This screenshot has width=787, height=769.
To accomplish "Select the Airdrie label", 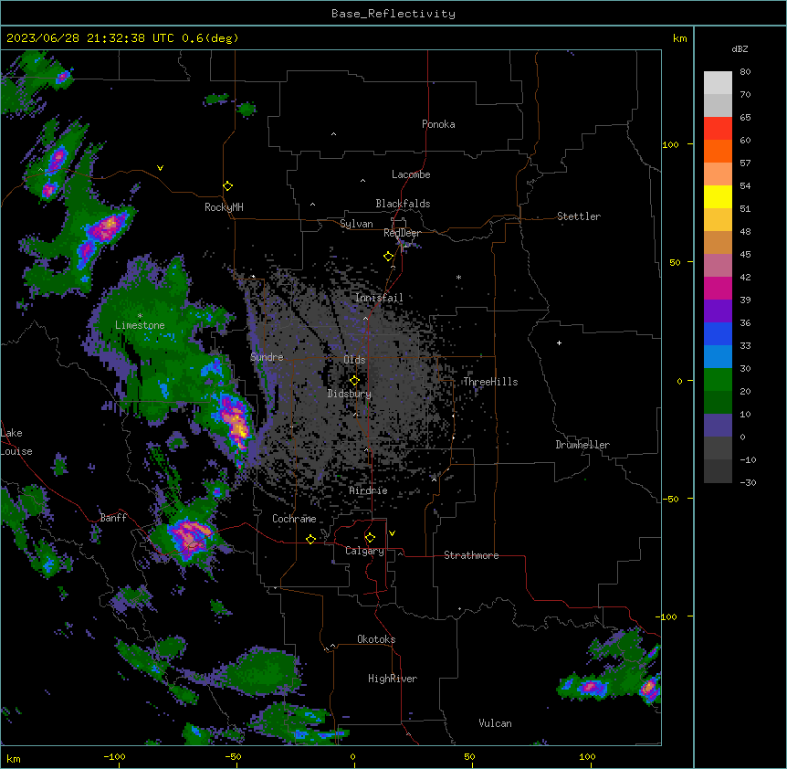I will pyautogui.click(x=368, y=490).
